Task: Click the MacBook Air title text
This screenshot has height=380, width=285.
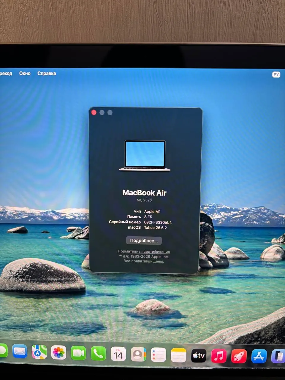Action: (x=145, y=193)
